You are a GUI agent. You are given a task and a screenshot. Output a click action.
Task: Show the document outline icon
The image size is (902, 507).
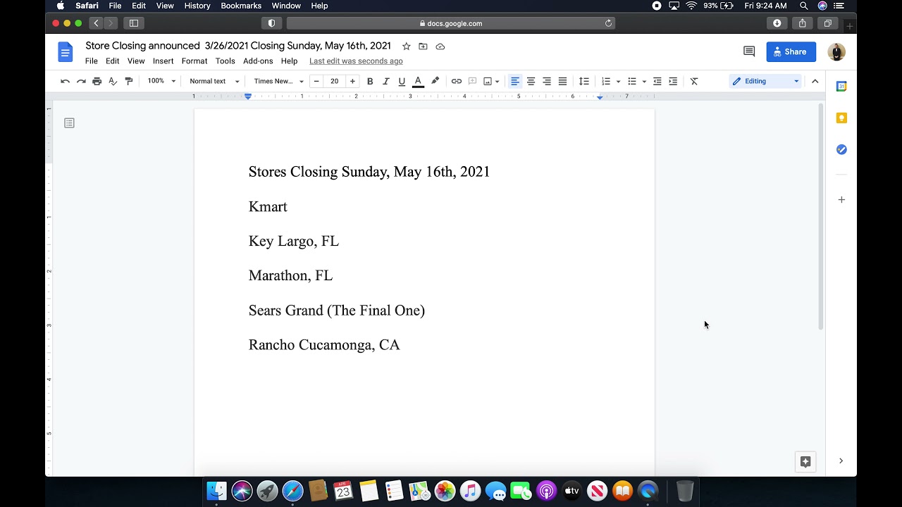click(69, 123)
